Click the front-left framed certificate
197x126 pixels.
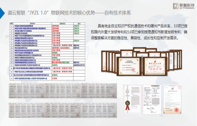click(x=129, y=66)
